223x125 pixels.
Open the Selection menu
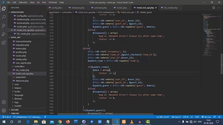point(23,2)
